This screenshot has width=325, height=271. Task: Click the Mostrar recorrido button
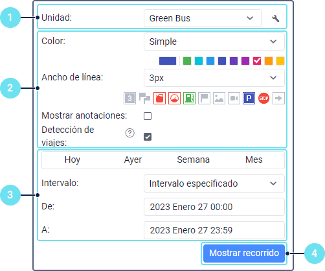point(244,253)
